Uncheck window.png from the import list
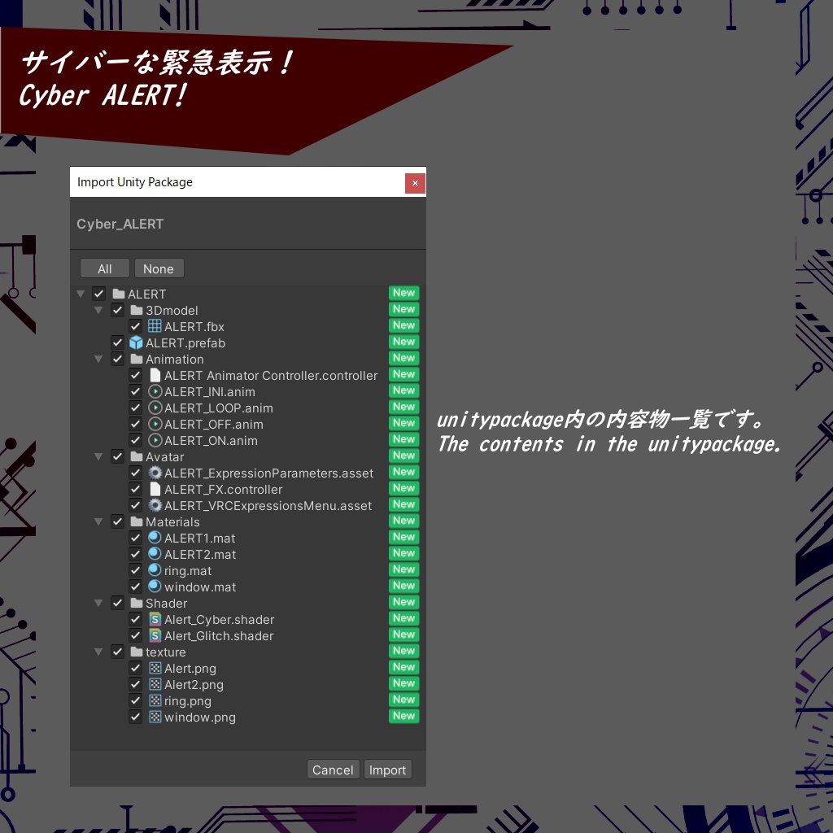This screenshot has width=833, height=833. (135, 717)
